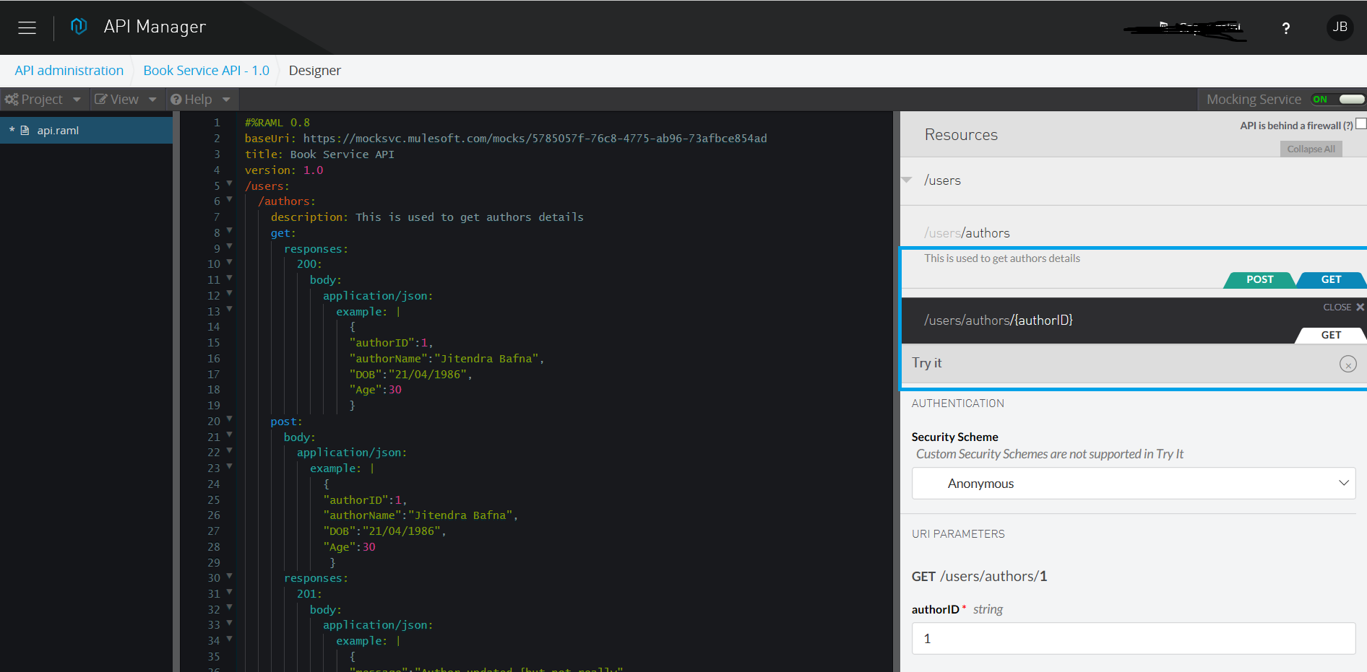
Task: Check the API is behind a firewall box
Action: pyautogui.click(x=1360, y=124)
